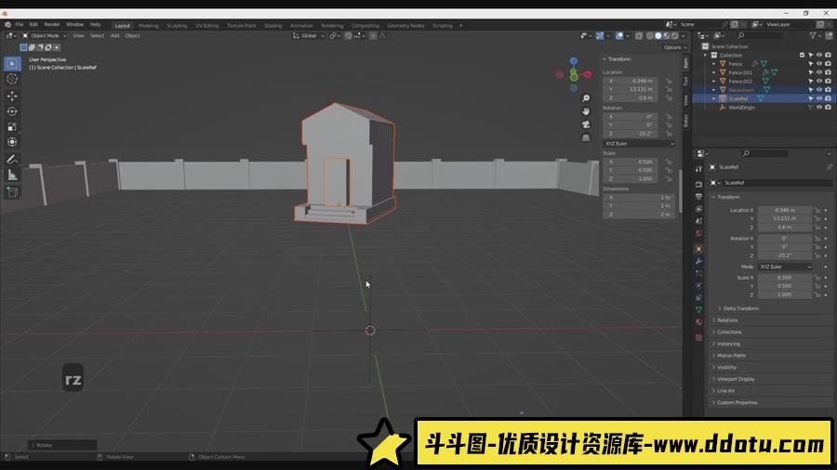The image size is (837, 470).
Task: Add a new workspace with plus button
Action: [x=461, y=26]
